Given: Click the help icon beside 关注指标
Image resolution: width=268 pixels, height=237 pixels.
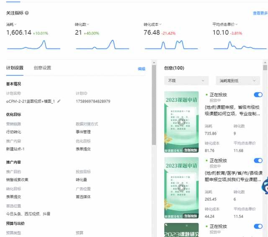Looking at the screenshot, I should click(27, 13).
